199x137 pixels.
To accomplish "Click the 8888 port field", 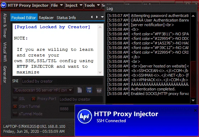I will 67,109.
